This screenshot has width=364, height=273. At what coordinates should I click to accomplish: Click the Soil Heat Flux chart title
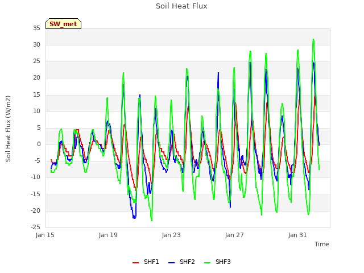point(181,6)
